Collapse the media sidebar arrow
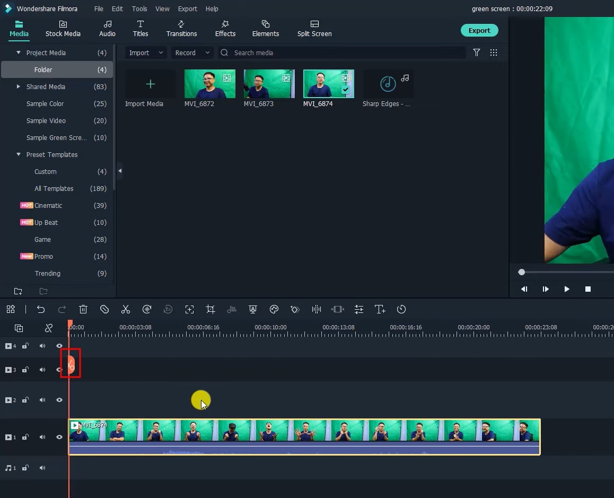The height and width of the screenshot is (498, 614). 120,171
